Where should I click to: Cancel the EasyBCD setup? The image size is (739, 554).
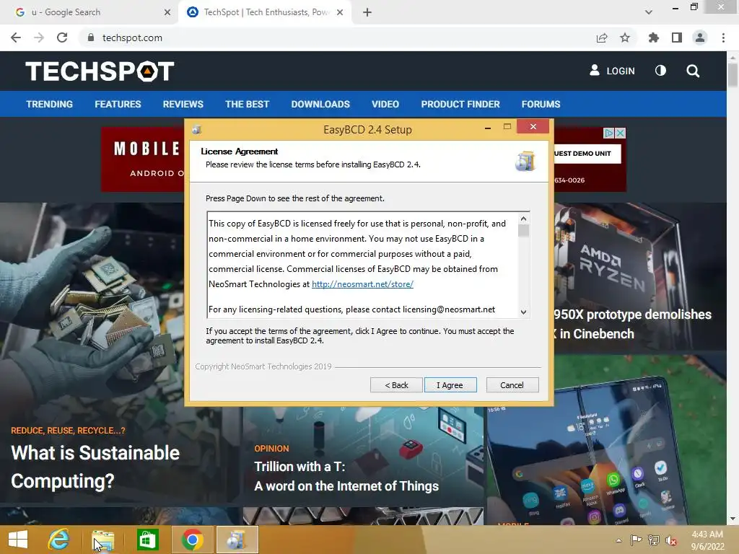(512, 385)
